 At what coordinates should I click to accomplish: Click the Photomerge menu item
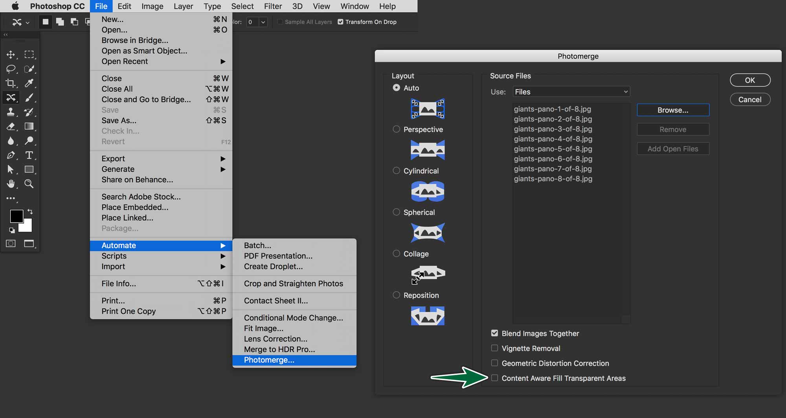(294, 360)
